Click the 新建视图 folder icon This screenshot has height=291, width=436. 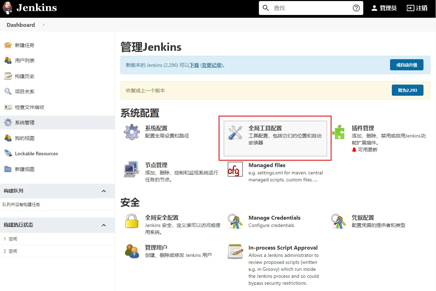tap(8, 169)
